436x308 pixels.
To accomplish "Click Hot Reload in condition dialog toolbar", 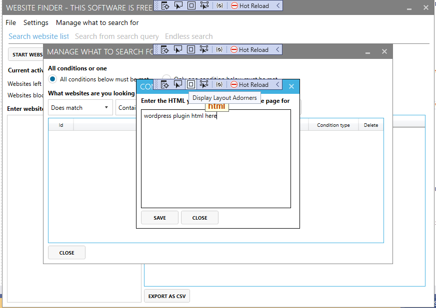I will (249, 84).
